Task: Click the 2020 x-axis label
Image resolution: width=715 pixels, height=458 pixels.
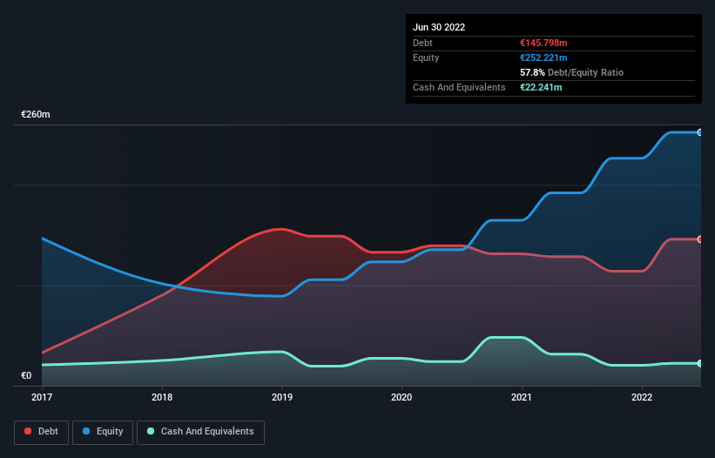Action: pyautogui.click(x=401, y=397)
